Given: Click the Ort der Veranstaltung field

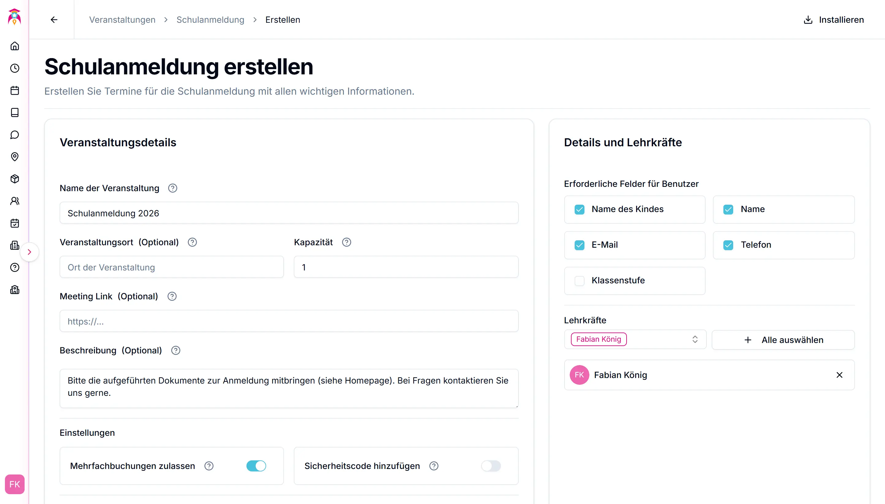Looking at the screenshot, I should [172, 267].
